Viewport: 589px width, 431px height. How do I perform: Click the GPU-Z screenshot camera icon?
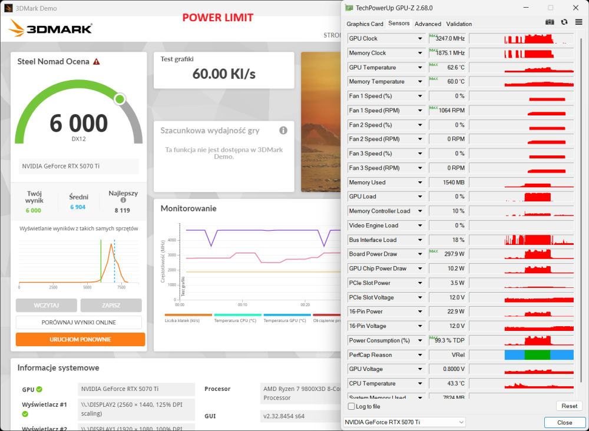click(550, 22)
